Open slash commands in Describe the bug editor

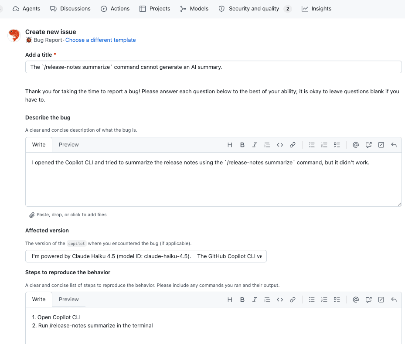(381, 145)
